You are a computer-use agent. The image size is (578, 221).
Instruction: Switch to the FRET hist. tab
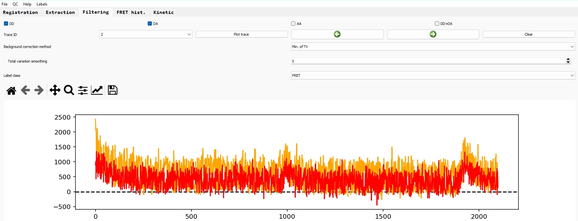coord(131,12)
